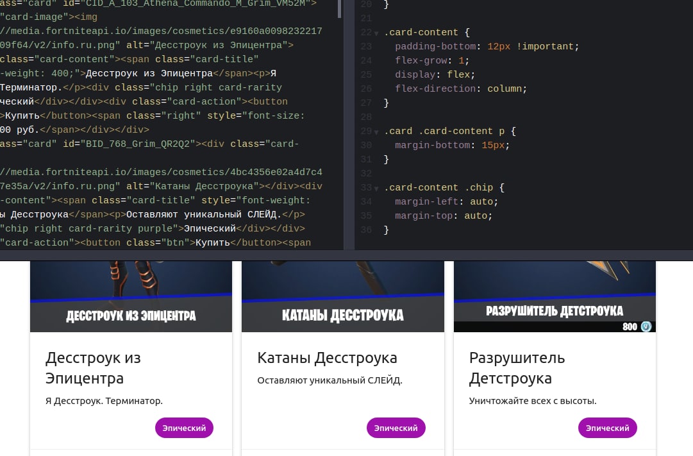Screen dimensions: 693x456
Task: Click the '.card-content .chip {' selector text
Action: pyautogui.click(x=444, y=187)
